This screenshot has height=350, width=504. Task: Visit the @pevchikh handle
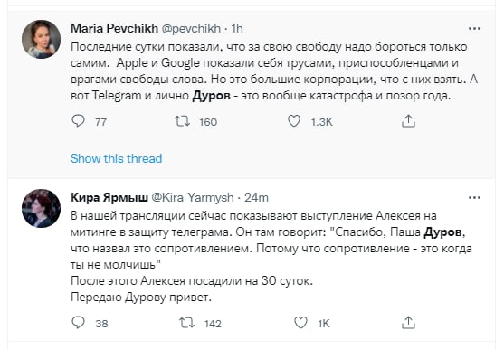click(191, 29)
